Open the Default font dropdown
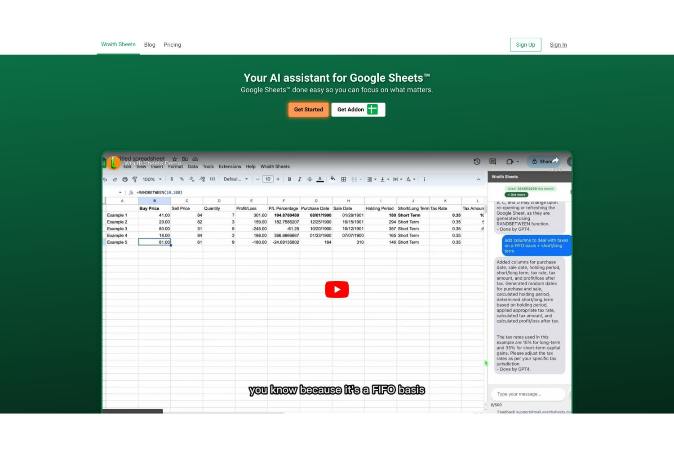The image size is (674, 449). tap(236, 179)
